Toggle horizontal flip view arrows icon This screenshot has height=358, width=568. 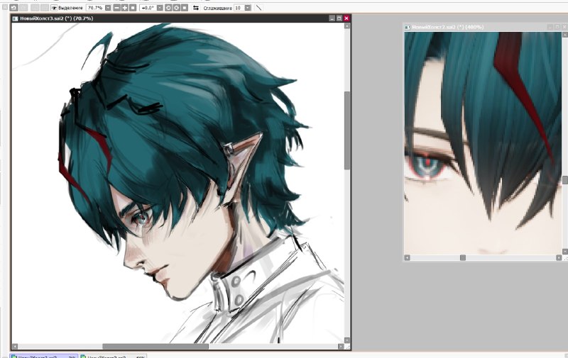click(196, 8)
